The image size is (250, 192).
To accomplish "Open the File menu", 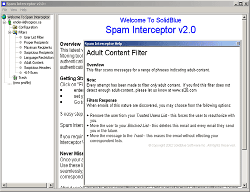I will pyautogui.click(x=4, y=10).
